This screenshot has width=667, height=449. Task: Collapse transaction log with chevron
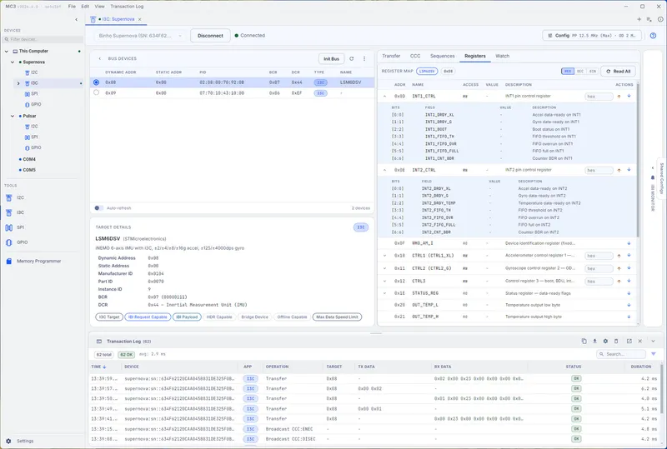[x=653, y=341]
